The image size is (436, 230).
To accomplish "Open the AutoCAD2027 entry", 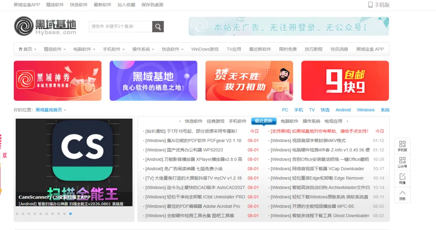I will 195,188.
